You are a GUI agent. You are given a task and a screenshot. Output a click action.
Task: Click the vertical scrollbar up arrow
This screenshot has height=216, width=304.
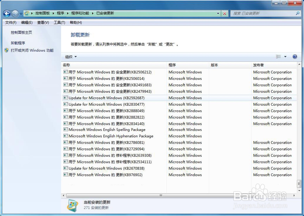[299, 64]
